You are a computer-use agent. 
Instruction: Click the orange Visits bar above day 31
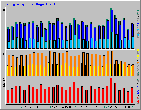pos(133,70)
